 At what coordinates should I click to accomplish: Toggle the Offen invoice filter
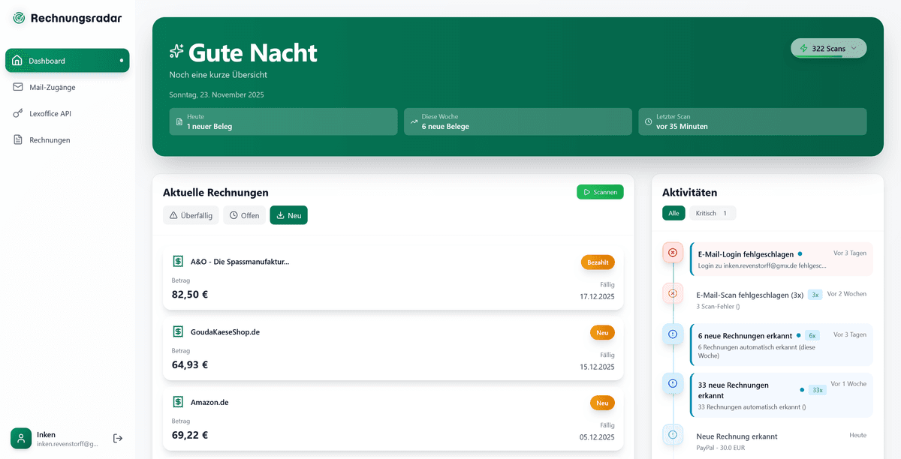[244, 215]
